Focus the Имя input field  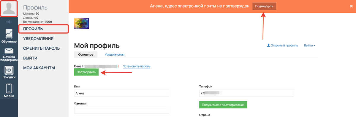pyautogui.click(x=121, y=93)
